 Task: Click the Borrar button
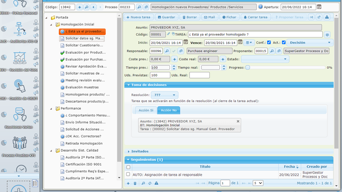point(190,17)
